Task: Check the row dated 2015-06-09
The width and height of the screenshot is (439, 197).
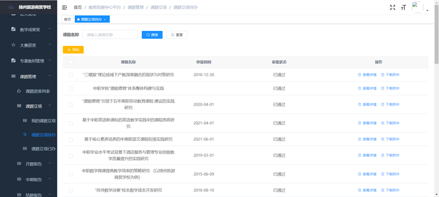Action: click(71, 174)
